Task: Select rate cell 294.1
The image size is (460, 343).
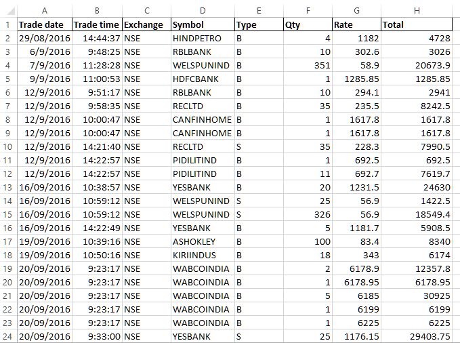Action: click(x=357, y=92)
